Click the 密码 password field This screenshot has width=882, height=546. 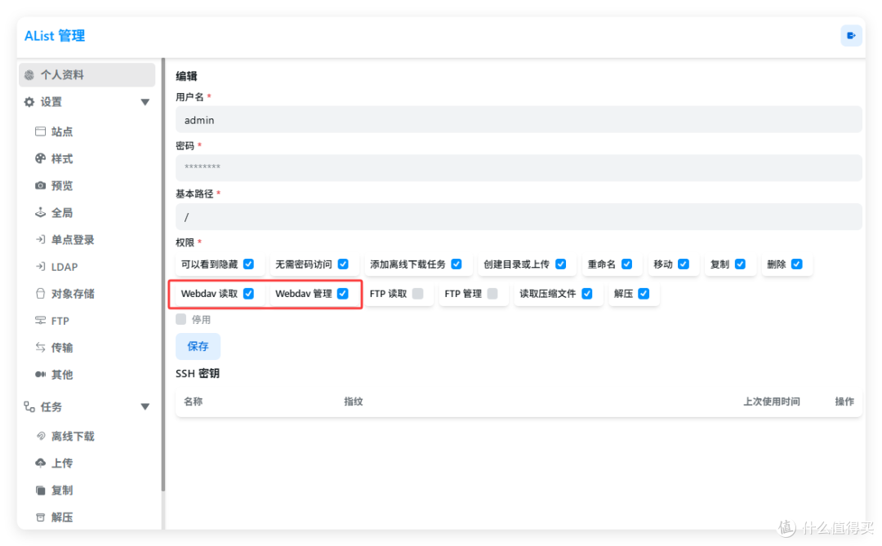(x=519, y=167)
